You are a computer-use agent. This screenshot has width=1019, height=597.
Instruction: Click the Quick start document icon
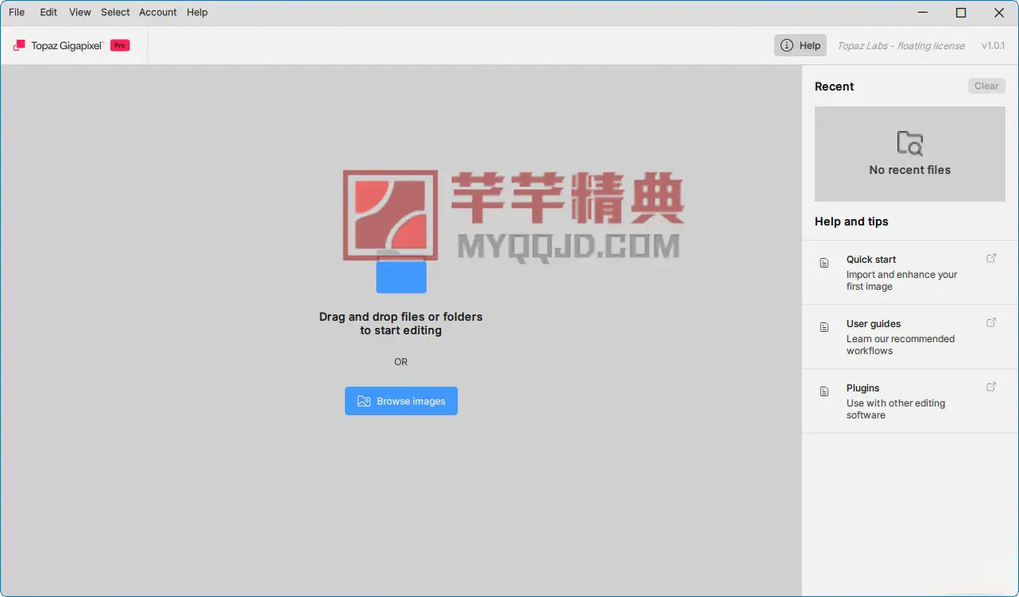pos(824,263)
